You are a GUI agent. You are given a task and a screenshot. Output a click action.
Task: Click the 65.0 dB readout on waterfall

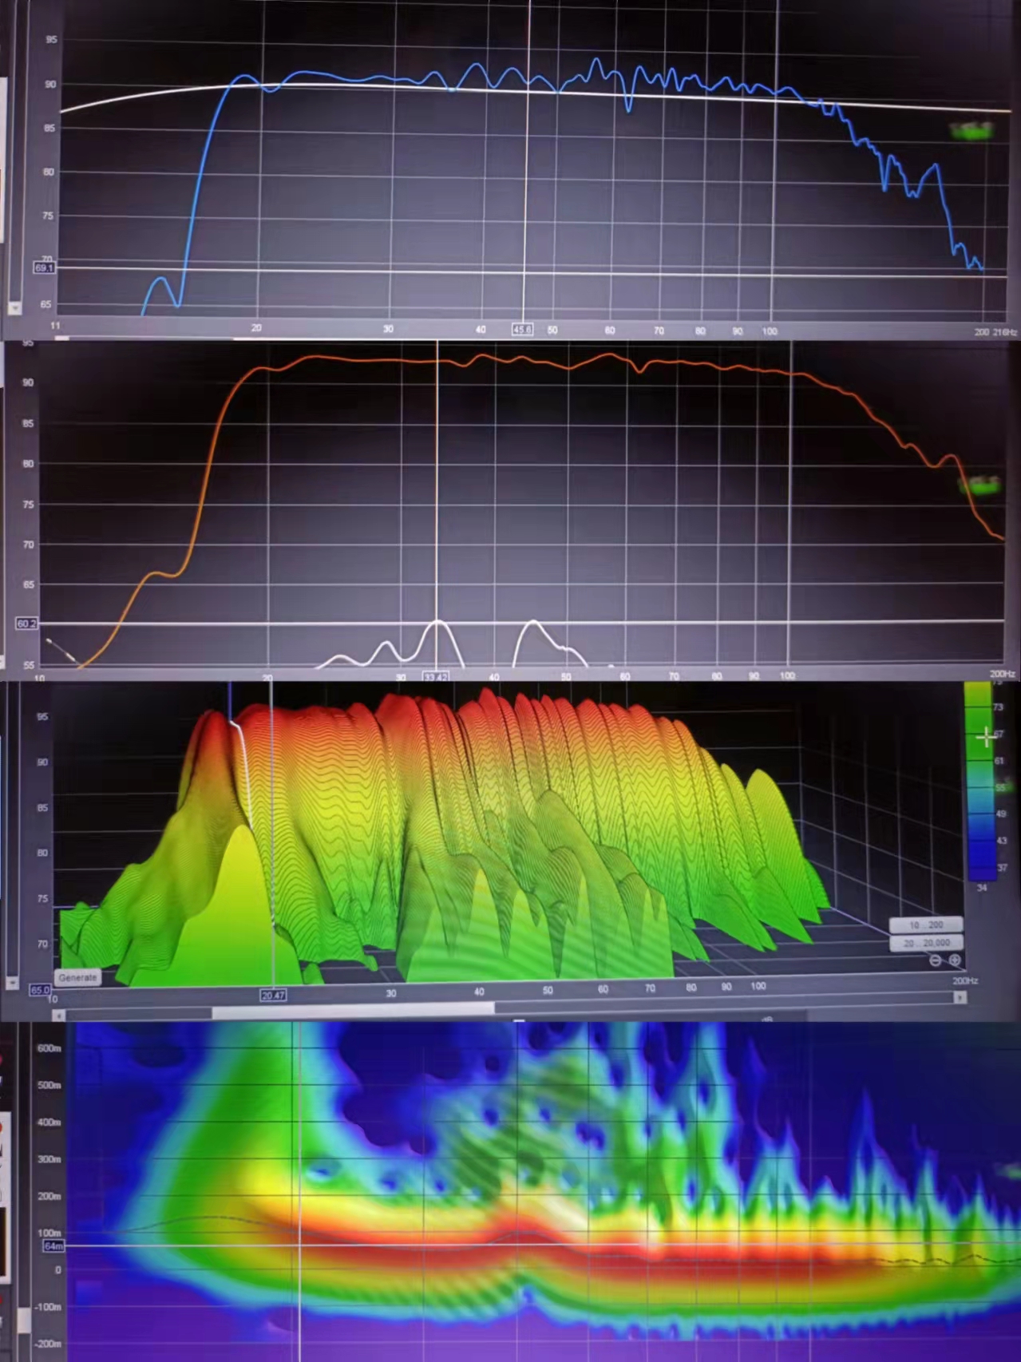39,990
